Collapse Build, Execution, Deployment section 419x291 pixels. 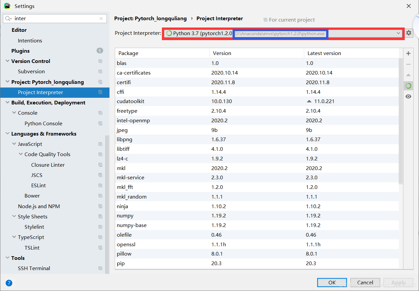point(7,103)
